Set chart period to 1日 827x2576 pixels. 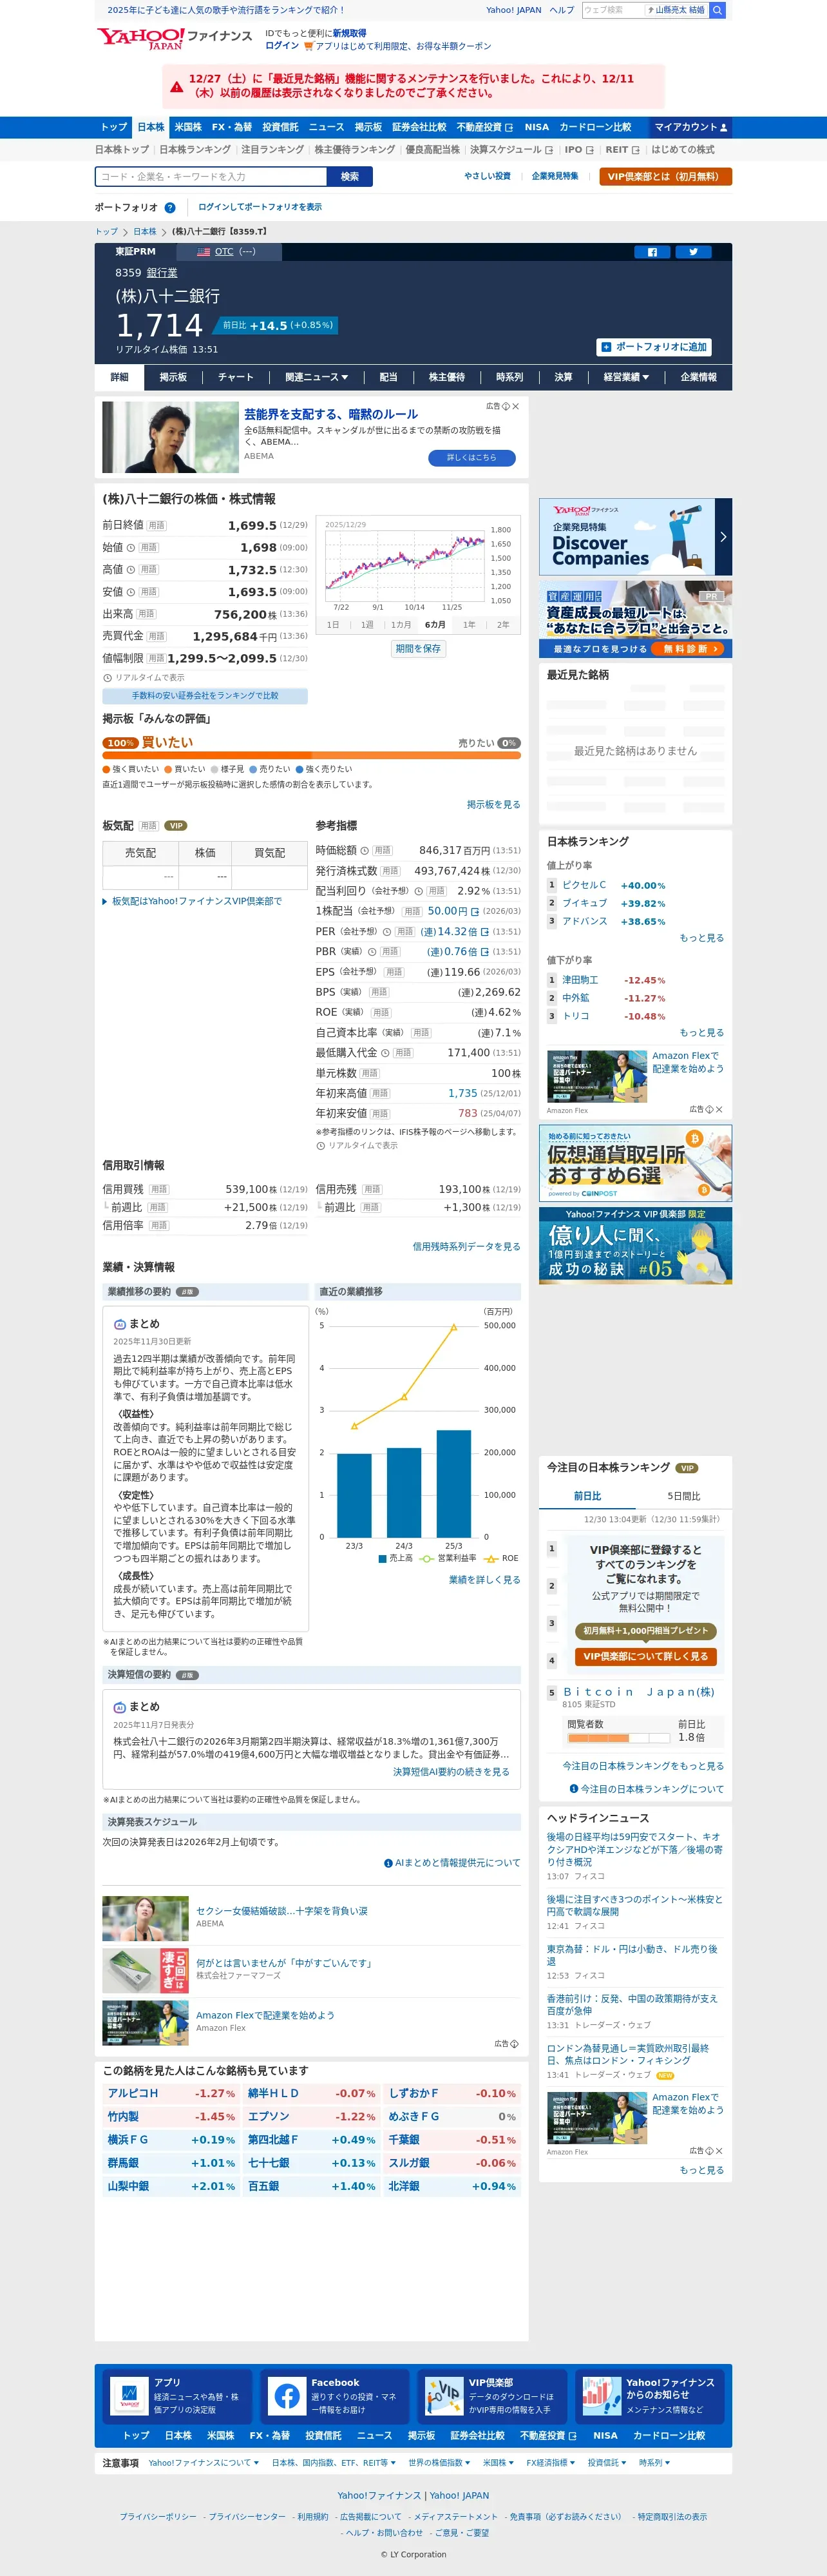pos(334,624)
